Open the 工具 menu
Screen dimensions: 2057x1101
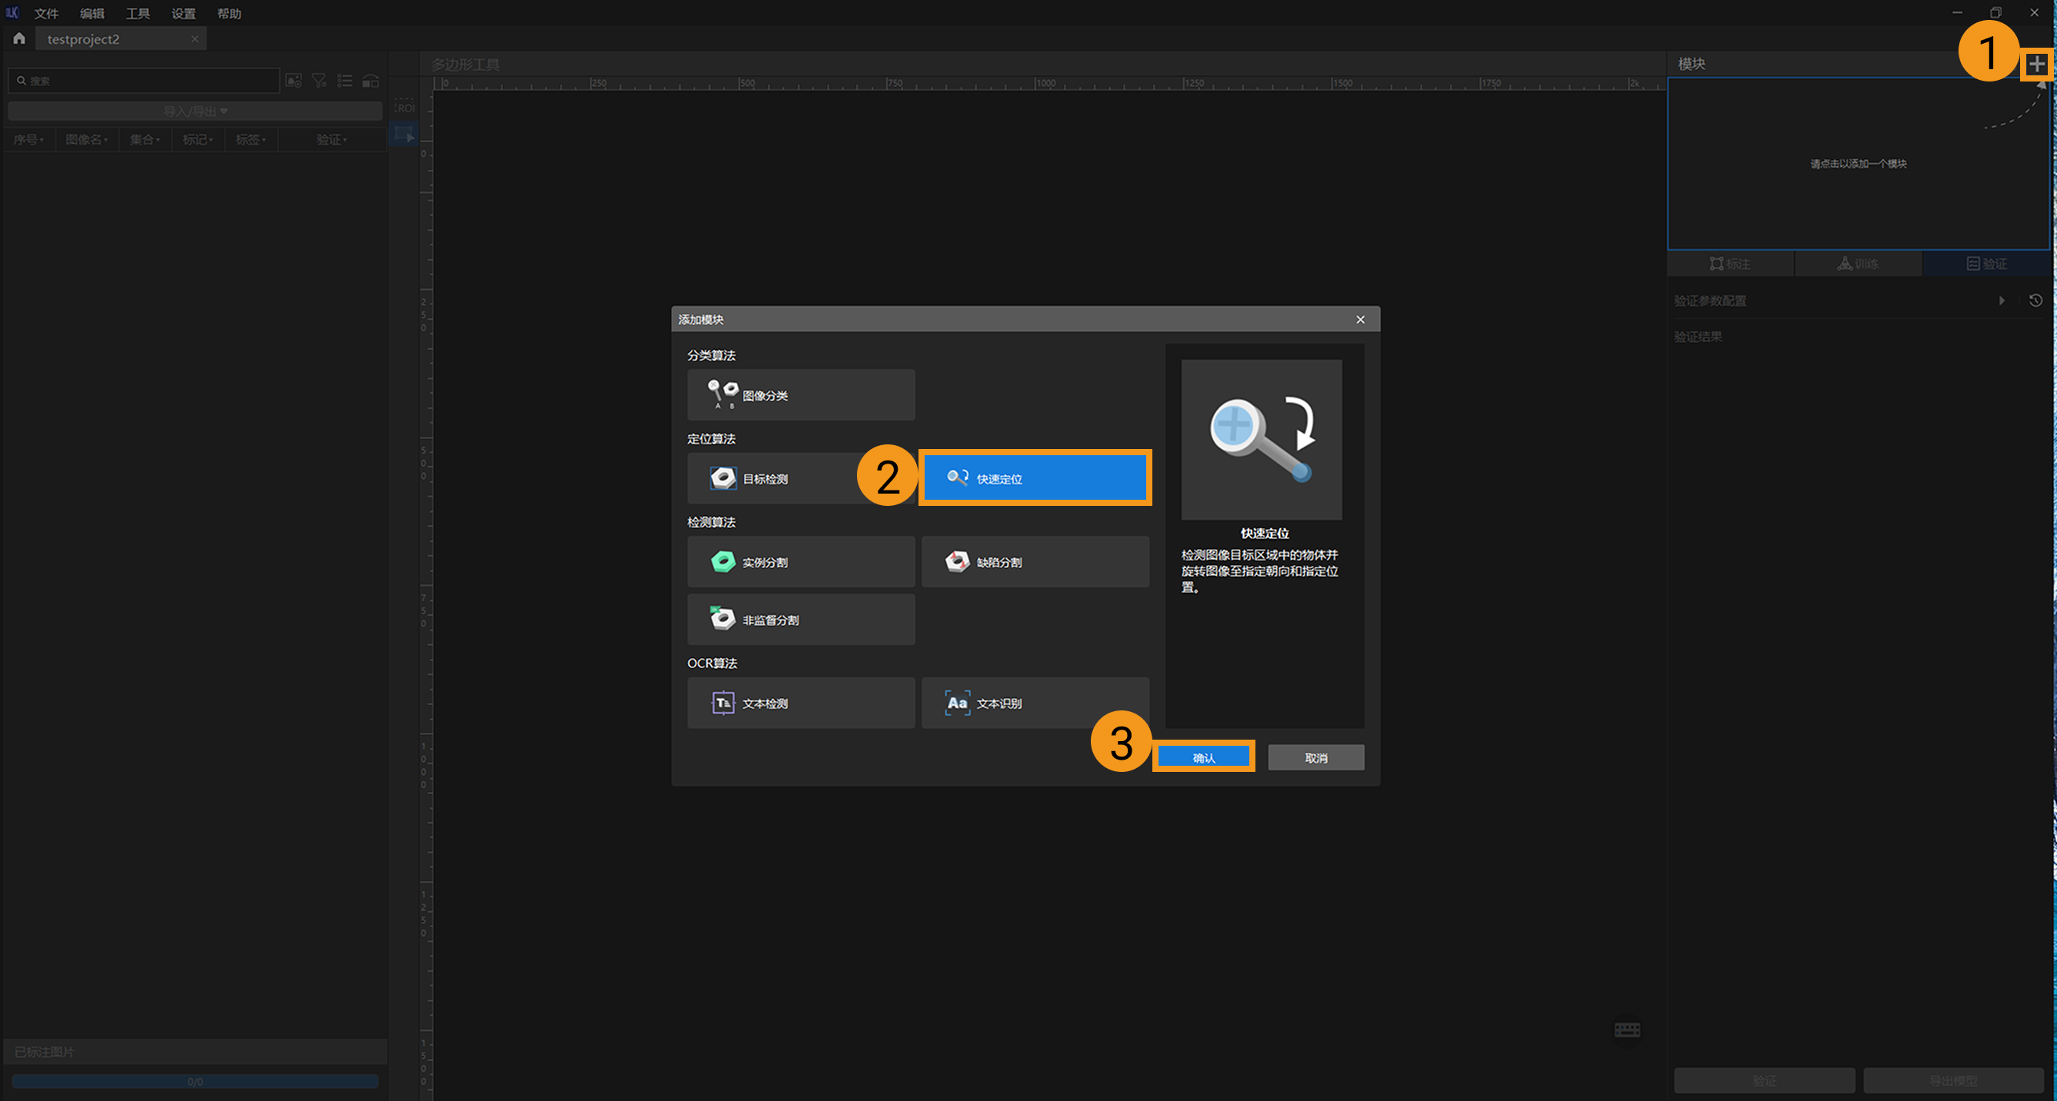point(138,14)
